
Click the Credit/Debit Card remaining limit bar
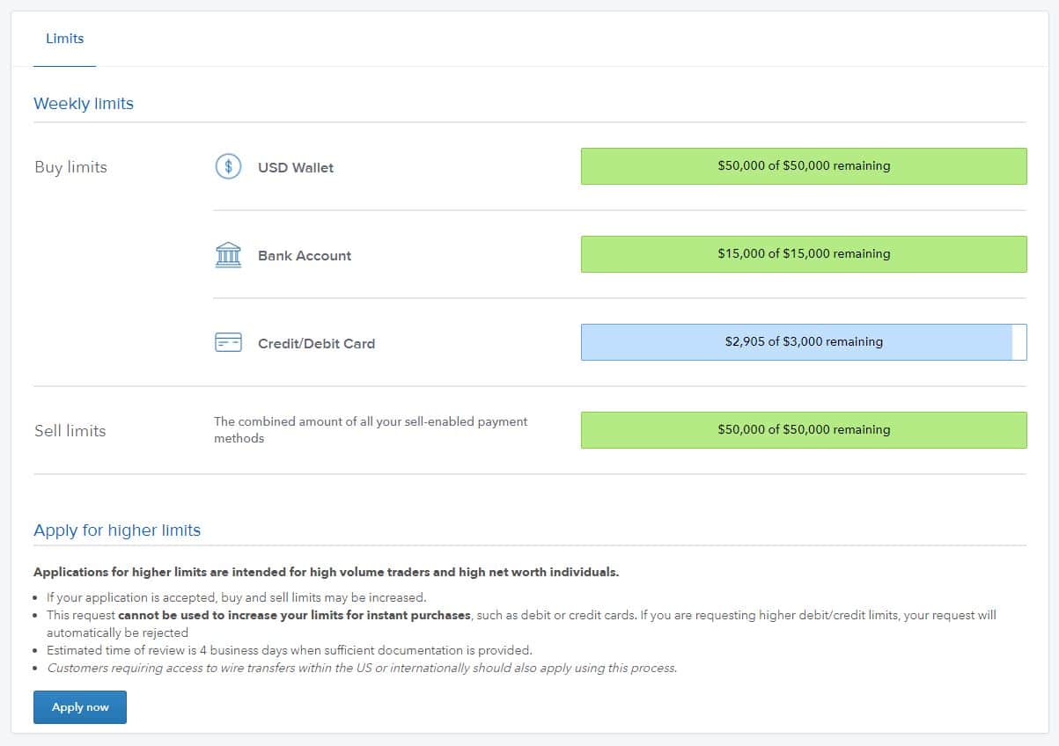tap(804, 341)
